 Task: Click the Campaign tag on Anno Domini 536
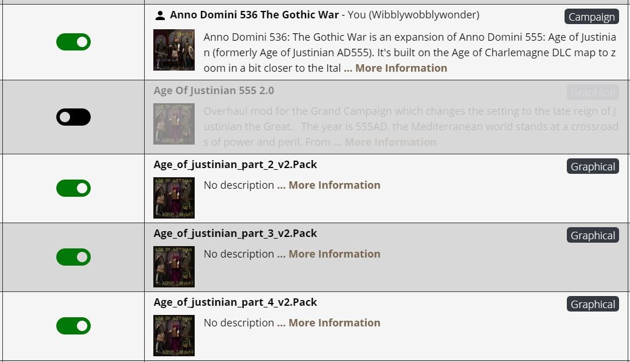point(592,17)
